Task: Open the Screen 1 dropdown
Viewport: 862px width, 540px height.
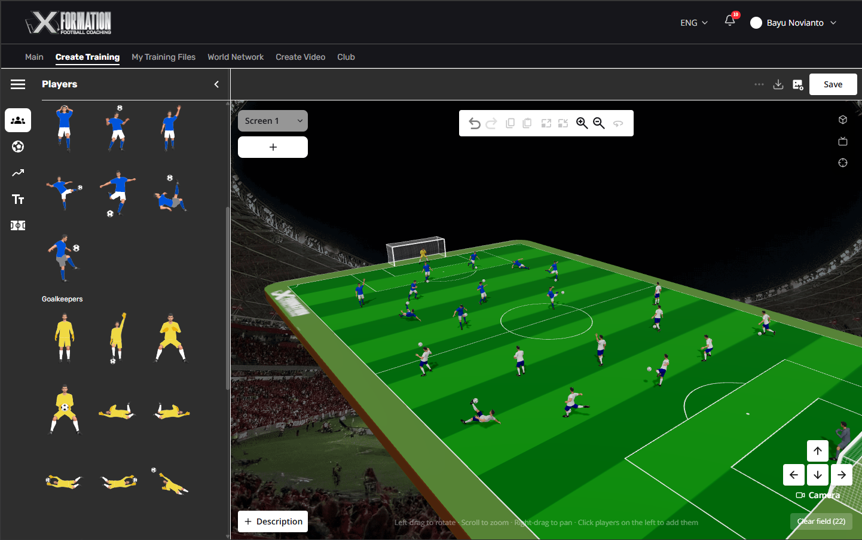Action: point(273,121)
